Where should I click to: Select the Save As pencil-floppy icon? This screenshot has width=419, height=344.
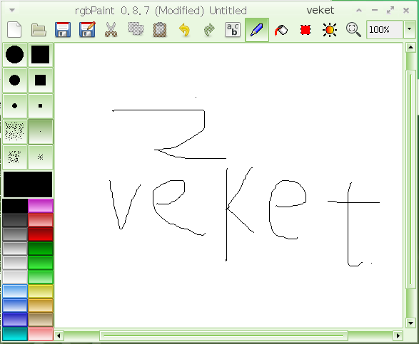[87, 30]
